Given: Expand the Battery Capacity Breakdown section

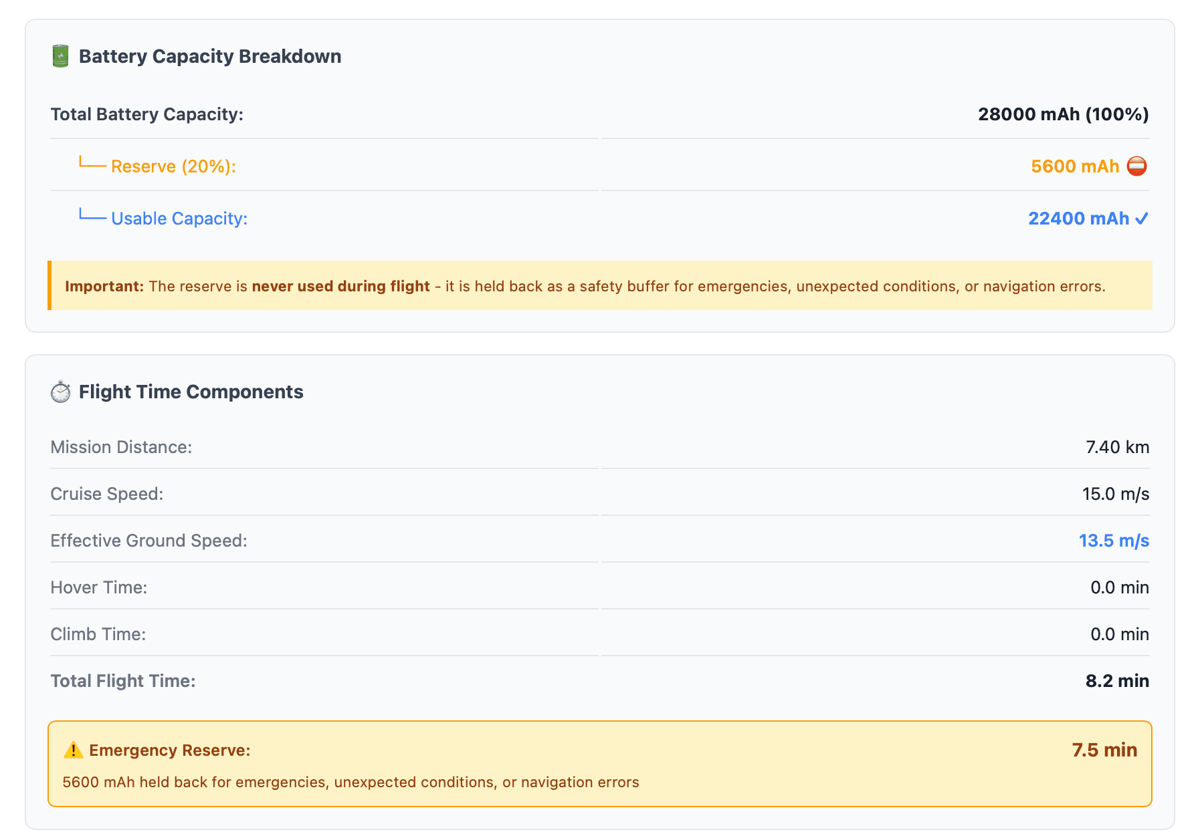Looking at the screenshot, I should [x=210, y=56].
